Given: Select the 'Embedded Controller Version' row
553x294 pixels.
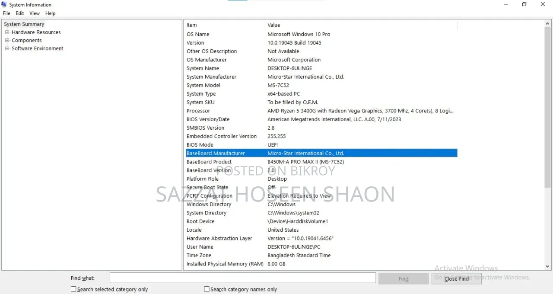Looking at the screenshot, I should point(321,136).
